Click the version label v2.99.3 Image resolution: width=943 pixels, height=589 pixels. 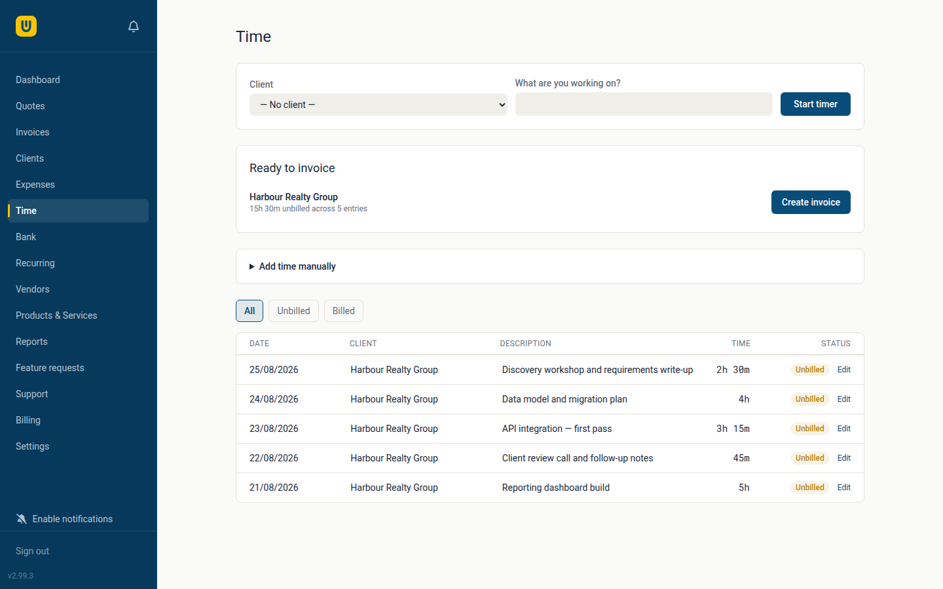point(20,576)
